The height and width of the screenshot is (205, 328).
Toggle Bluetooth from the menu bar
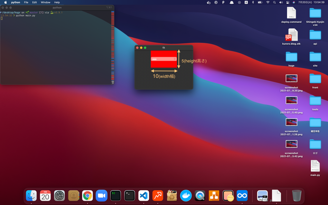coord(252,2)
